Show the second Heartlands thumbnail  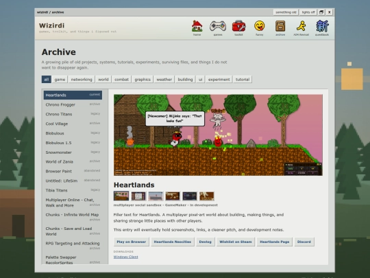click(138, 196)
